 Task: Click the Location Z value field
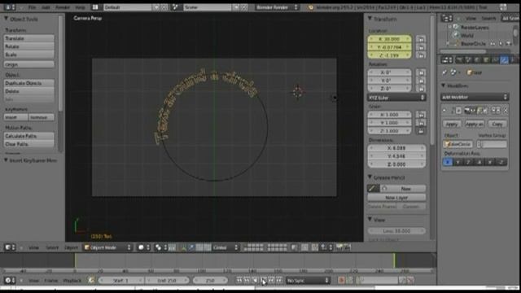pyautogui.click(x=389, y=55)
